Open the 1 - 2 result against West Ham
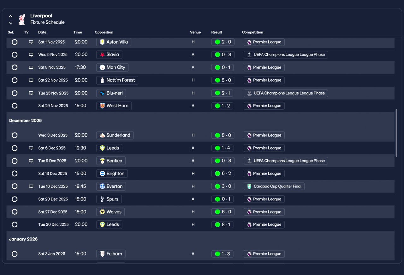This screenshot has width=404, height=275. click(222, 106)
